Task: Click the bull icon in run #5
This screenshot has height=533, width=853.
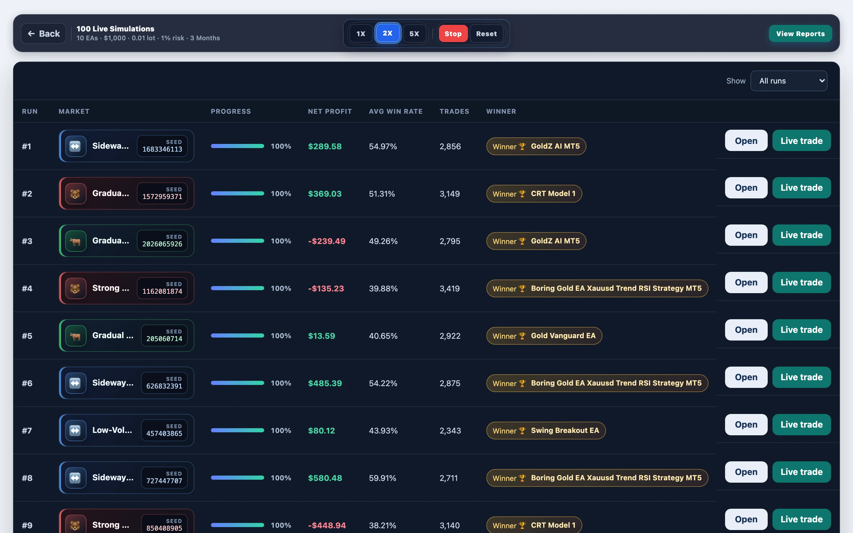Action: click(76, 335)
